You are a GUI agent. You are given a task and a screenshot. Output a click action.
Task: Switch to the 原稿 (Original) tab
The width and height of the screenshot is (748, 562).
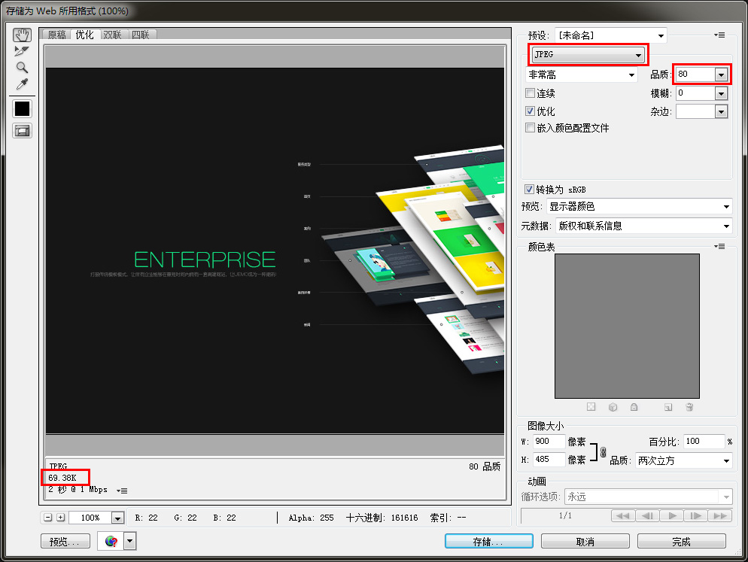point(56,35)
